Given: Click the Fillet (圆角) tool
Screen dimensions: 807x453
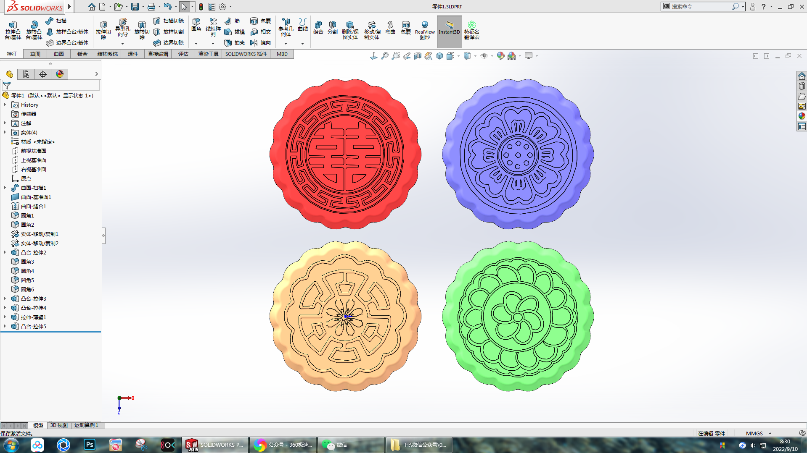Looking at the screenshot, I should coord(196,25).
